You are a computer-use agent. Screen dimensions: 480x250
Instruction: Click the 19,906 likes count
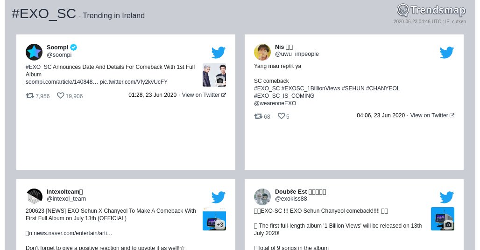74,96
